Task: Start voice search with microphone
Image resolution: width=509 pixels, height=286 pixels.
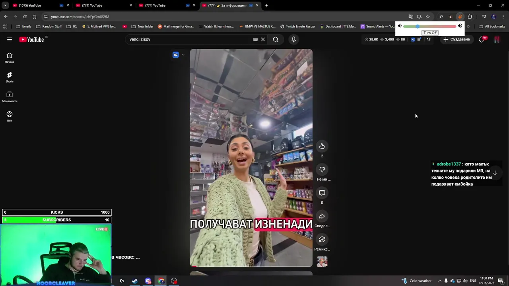Action: [x=294, y=39]
